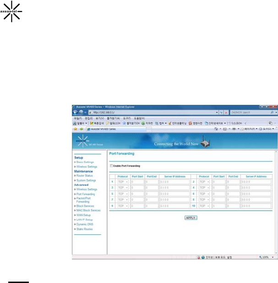The height and width of the screenshot is (283, 278).
Task: Open System Settings link
Action: point(86,180)
